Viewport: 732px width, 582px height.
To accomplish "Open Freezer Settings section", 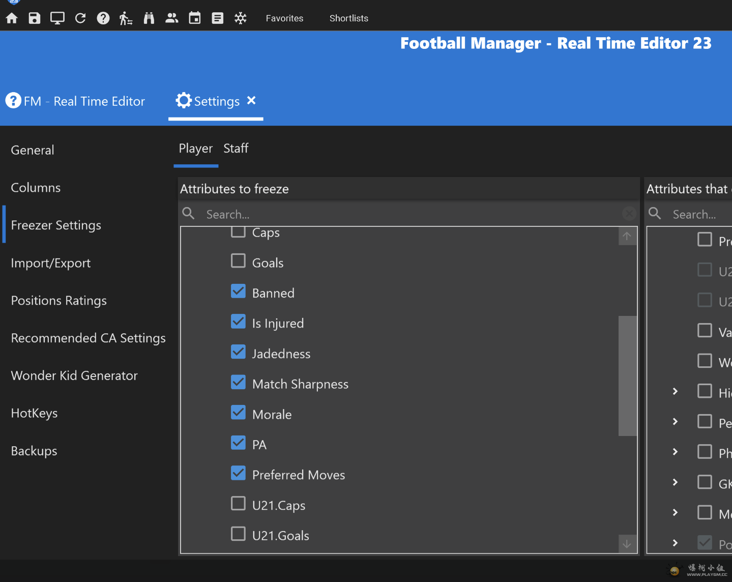I will pos(56,225).
